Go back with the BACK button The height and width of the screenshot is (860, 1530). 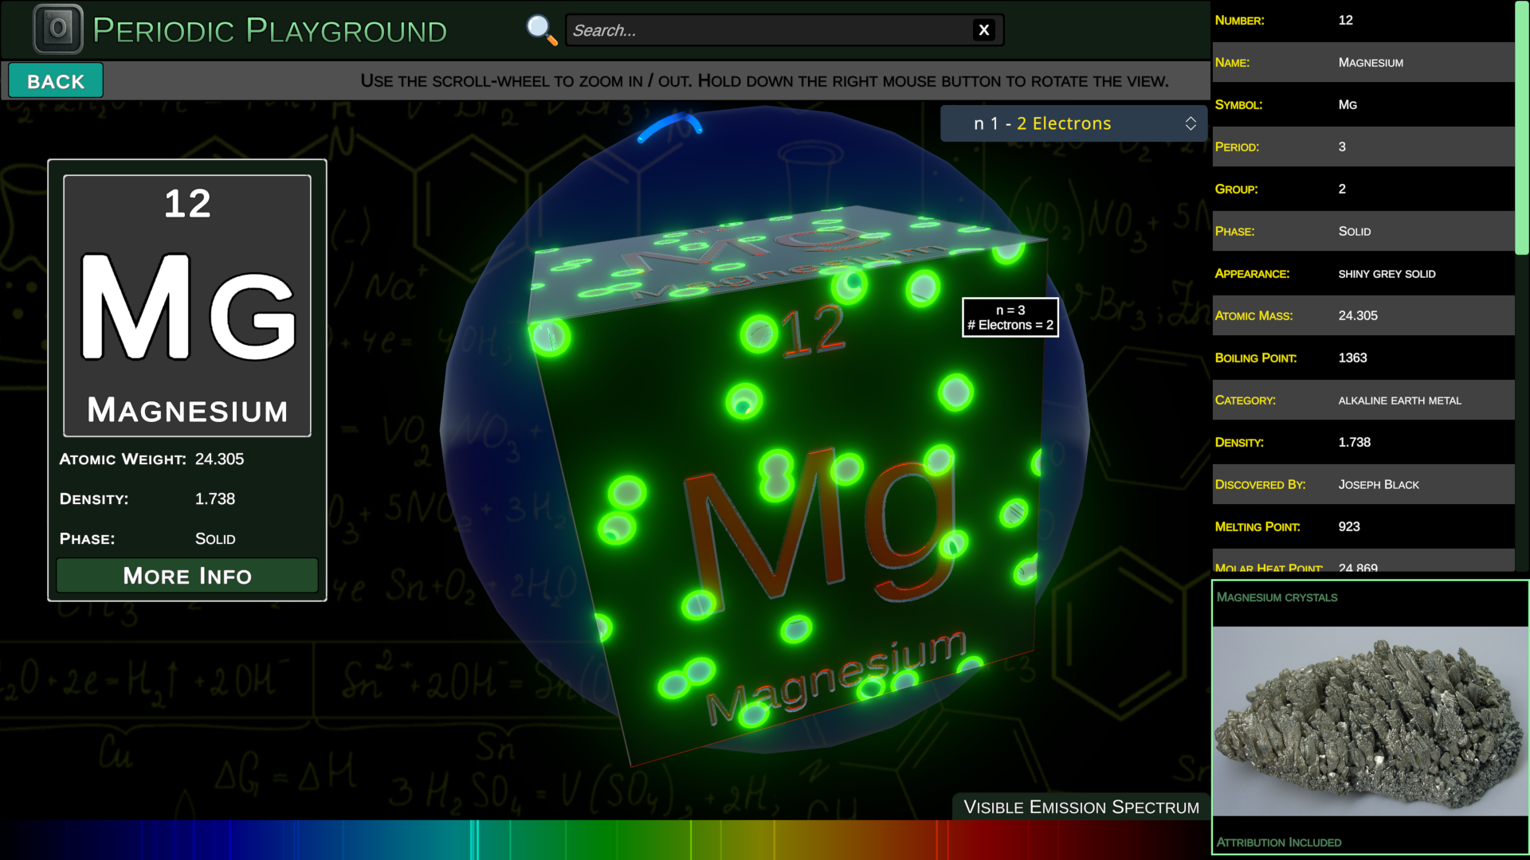(x=56, y=81)
